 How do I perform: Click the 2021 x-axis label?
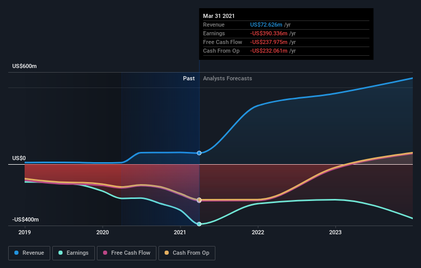pos(180,232)
